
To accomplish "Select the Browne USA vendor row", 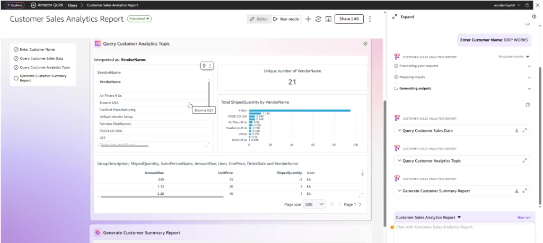I will [x=152, y=103].
